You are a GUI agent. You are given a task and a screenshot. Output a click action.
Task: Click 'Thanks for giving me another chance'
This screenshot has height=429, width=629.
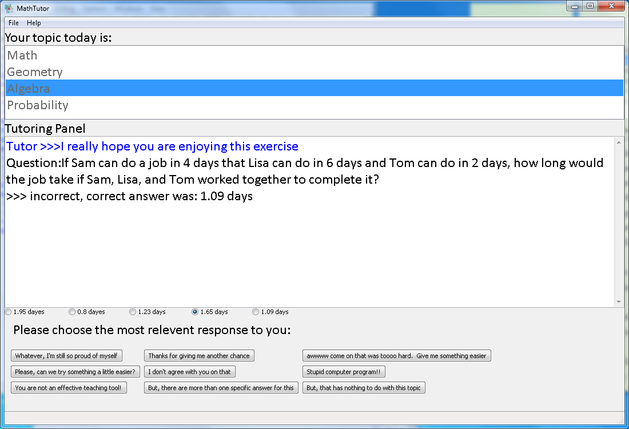click(x=200, y=356)
